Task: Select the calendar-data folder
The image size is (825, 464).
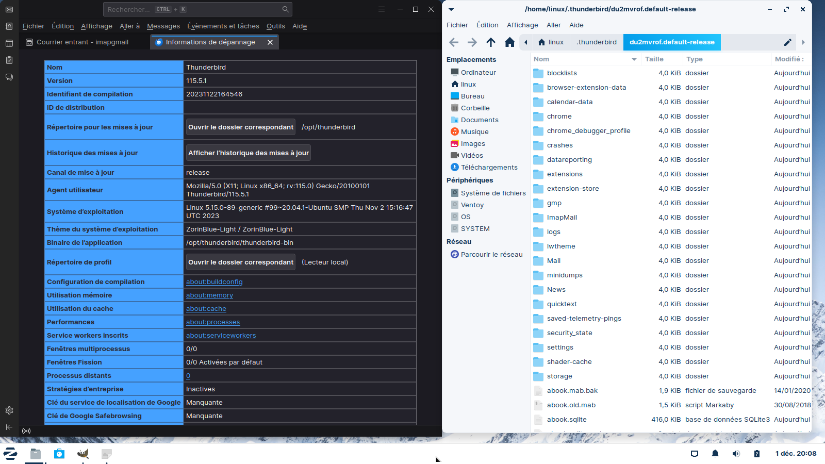Action: pyautogui.click(x=570, y=102)
